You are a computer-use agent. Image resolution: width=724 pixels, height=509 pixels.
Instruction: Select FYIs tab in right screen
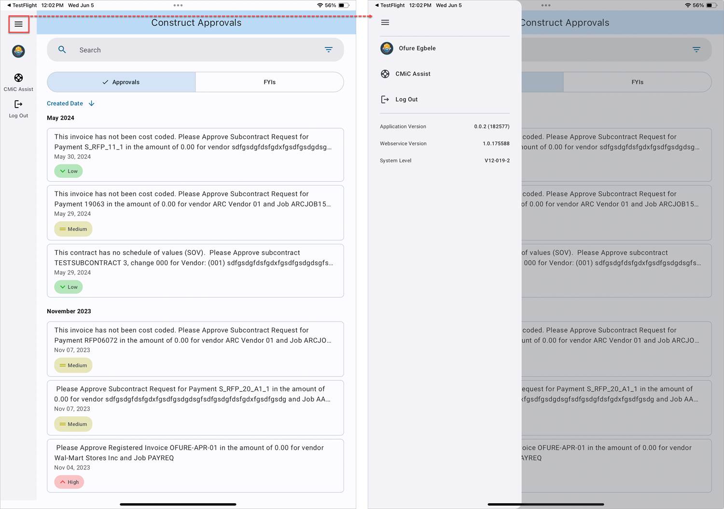click(637, 82)
